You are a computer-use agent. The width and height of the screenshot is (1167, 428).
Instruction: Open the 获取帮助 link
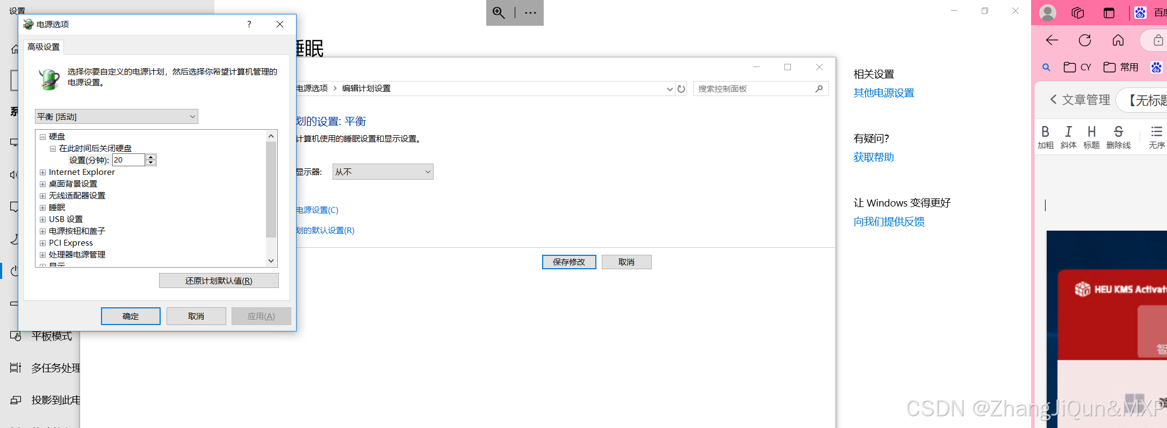coord(874,157)
